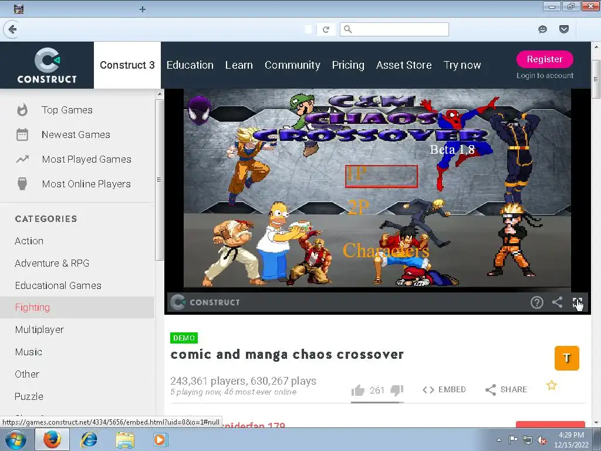Click Login to account link
Image resolution: width=601 pixels, height=451 pixels.
point(545,76)
